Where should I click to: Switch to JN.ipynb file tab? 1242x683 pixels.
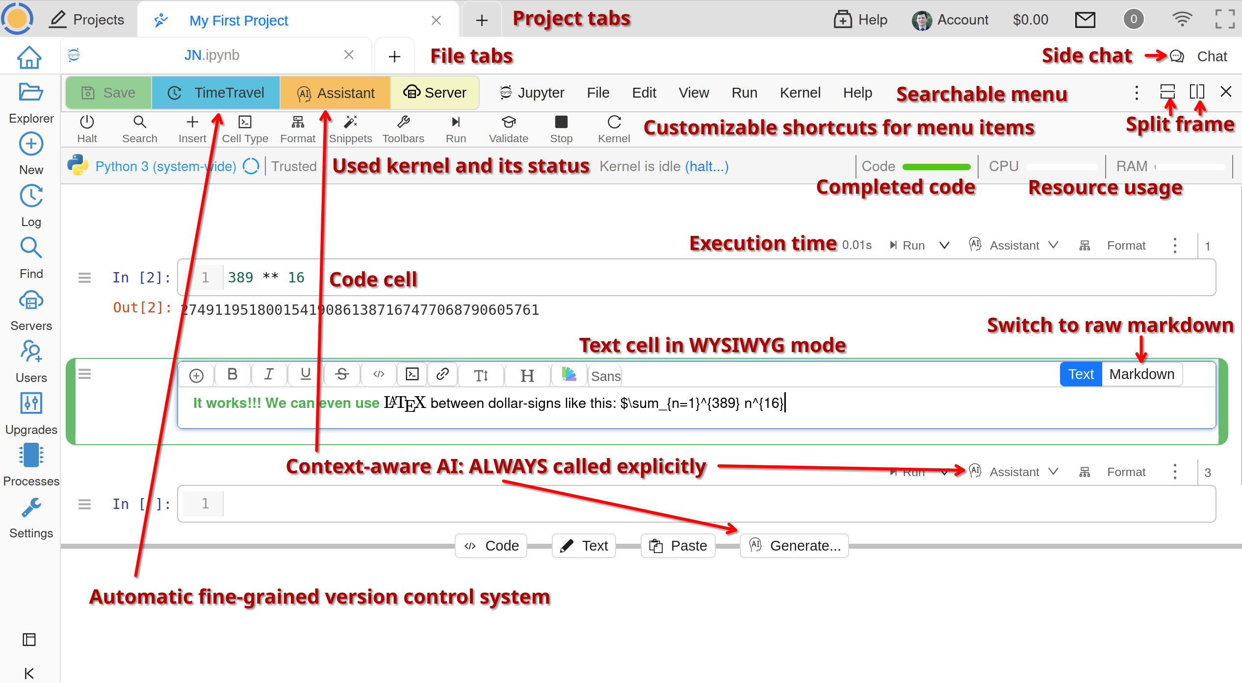pyautogui.click(x=212, y=55)
